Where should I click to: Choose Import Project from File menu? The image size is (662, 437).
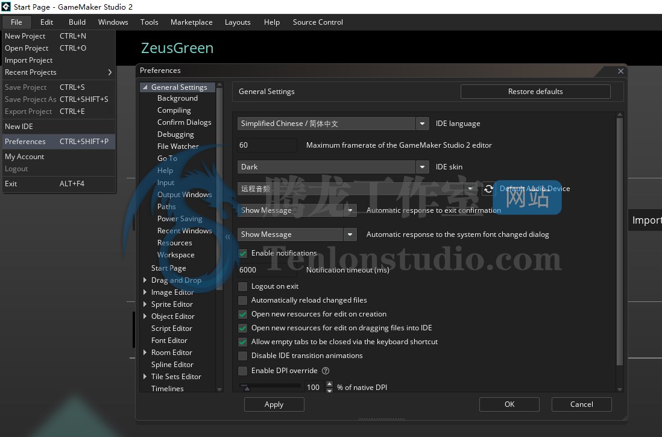(x=58, y=60)
